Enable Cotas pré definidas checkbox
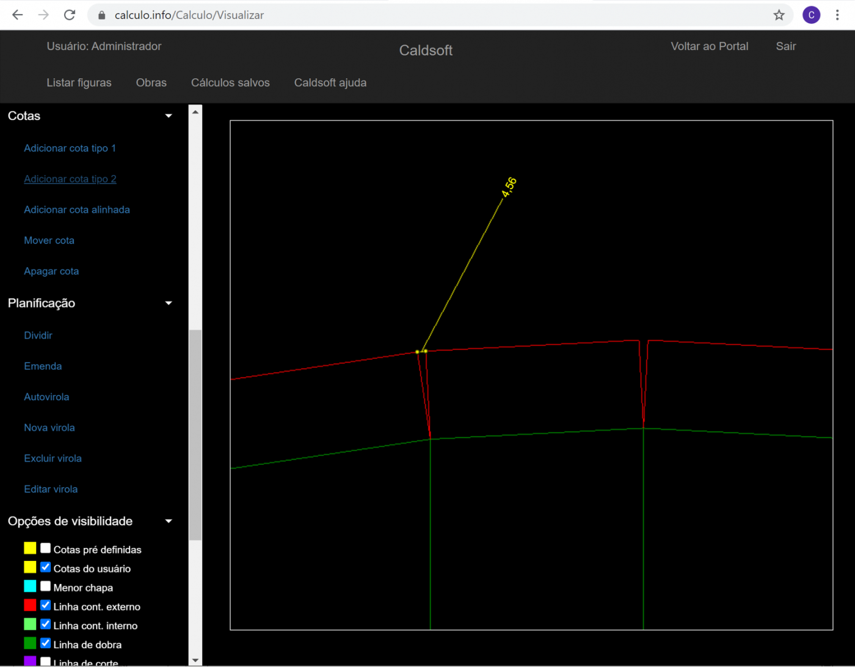Image resolution: width=855 pixels, height=667 pixels. click(x=46, y=549)
